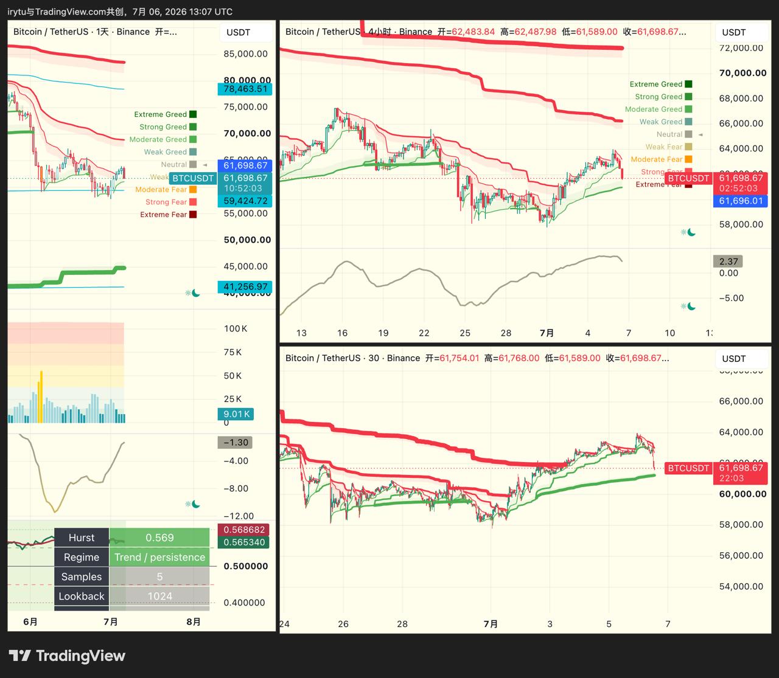
Task: Click the Hurst value 0.569 cell
Action: click(159, 538)
